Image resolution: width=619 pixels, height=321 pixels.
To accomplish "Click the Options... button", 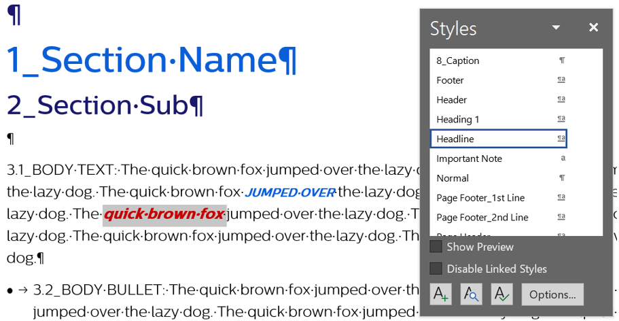I will pyautogui.click(x=552, y=294).
